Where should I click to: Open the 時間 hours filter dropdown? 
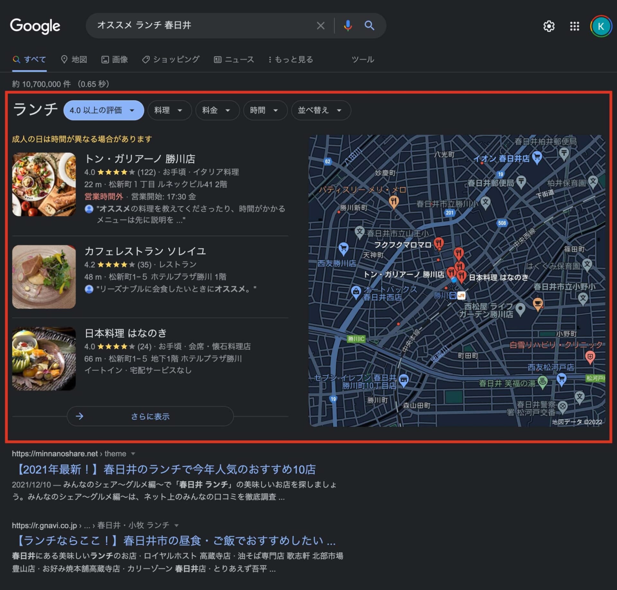point(265,110)
